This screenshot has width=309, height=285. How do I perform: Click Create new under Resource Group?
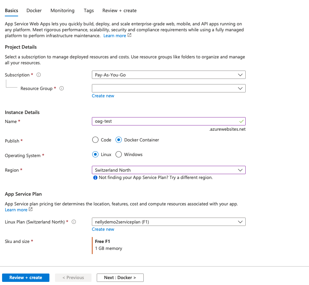coord(103,96)
